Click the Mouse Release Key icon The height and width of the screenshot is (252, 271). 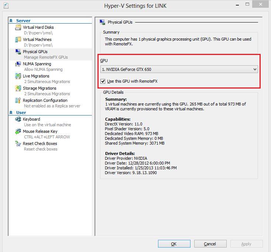[18, 131]
